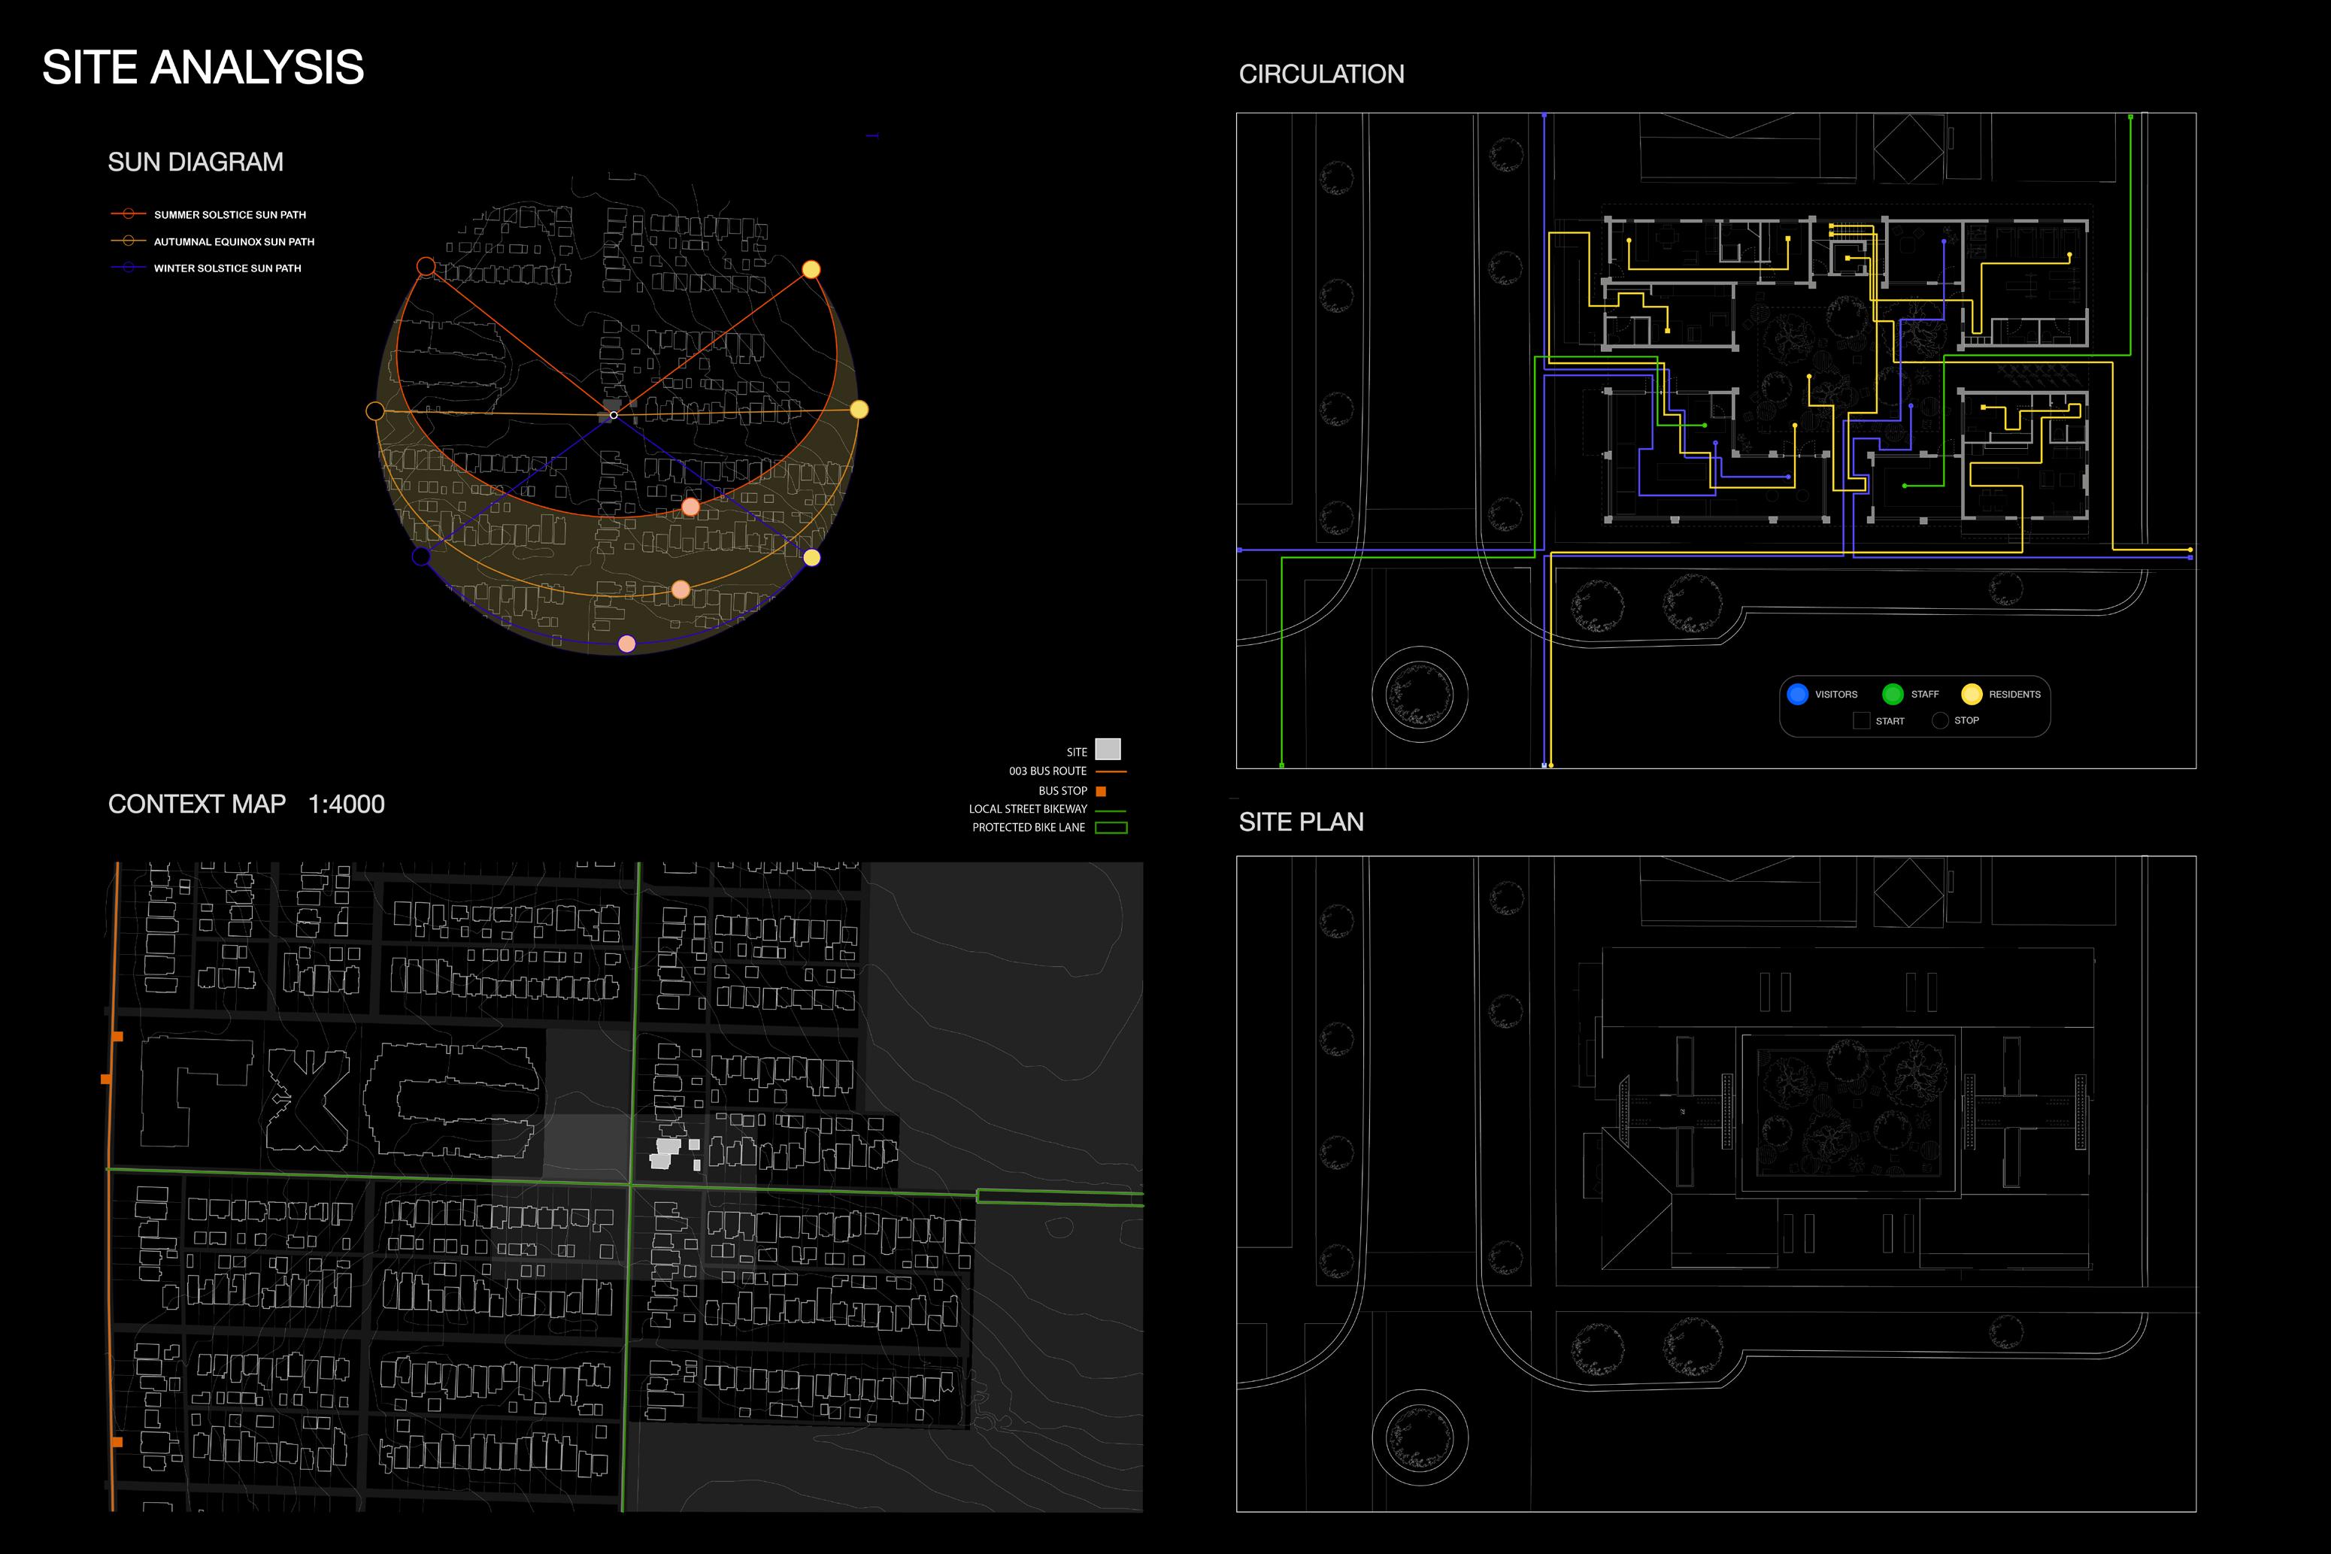Click the Site Plan heading
The width and height of the screenshot is (2331, 1554).
pyautogui.click(x=1300, y=822)
